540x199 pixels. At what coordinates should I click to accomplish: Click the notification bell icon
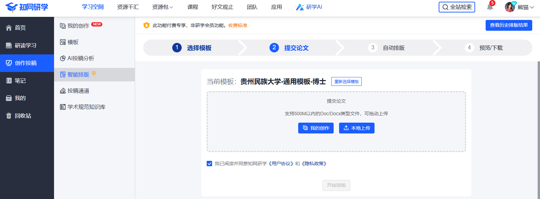pyautogui.click(x=490, y=7)
